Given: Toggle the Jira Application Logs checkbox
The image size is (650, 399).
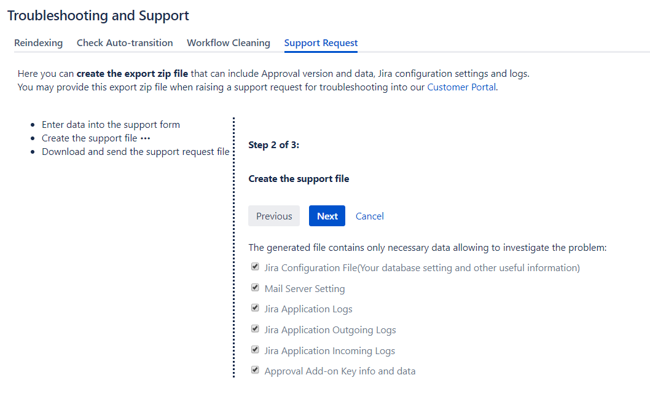Looking at the screenshot, I should [255, 308].
